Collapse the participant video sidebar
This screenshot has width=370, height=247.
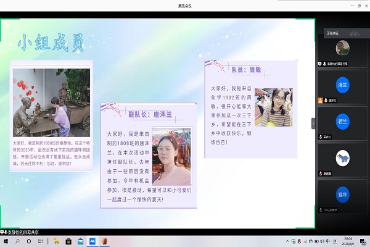[x=313, y=124]
